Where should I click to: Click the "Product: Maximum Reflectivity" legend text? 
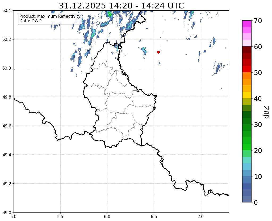[50, 16]
